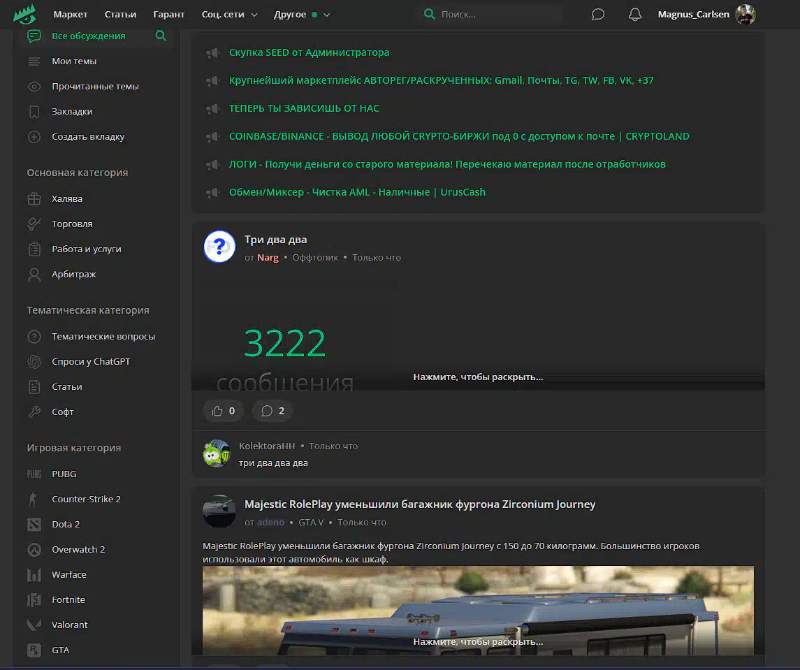Click the Valorant logo icon
This screenshot has width=800, height=670.
pyautogui.click(x=34, y=625)
